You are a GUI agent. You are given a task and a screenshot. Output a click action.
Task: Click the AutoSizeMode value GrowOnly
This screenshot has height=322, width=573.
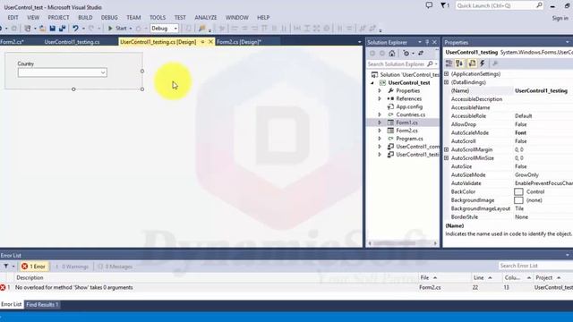pos(526,175)
